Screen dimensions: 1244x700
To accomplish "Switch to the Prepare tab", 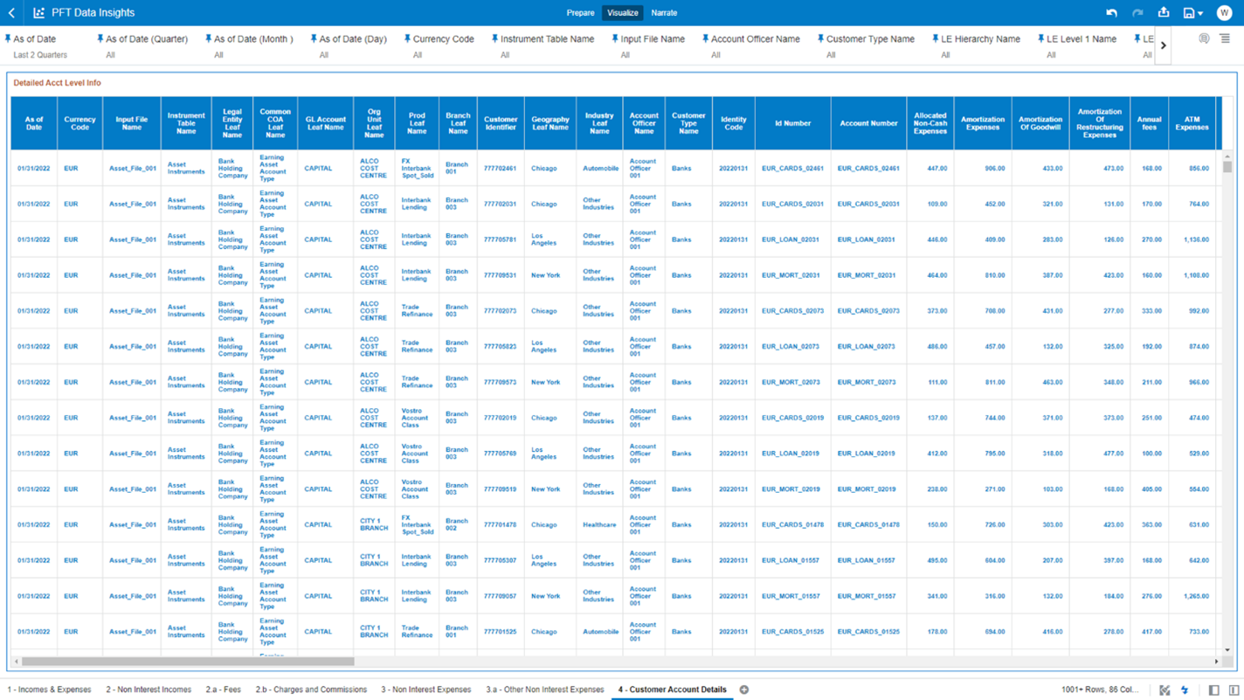I will click(580, 12).
